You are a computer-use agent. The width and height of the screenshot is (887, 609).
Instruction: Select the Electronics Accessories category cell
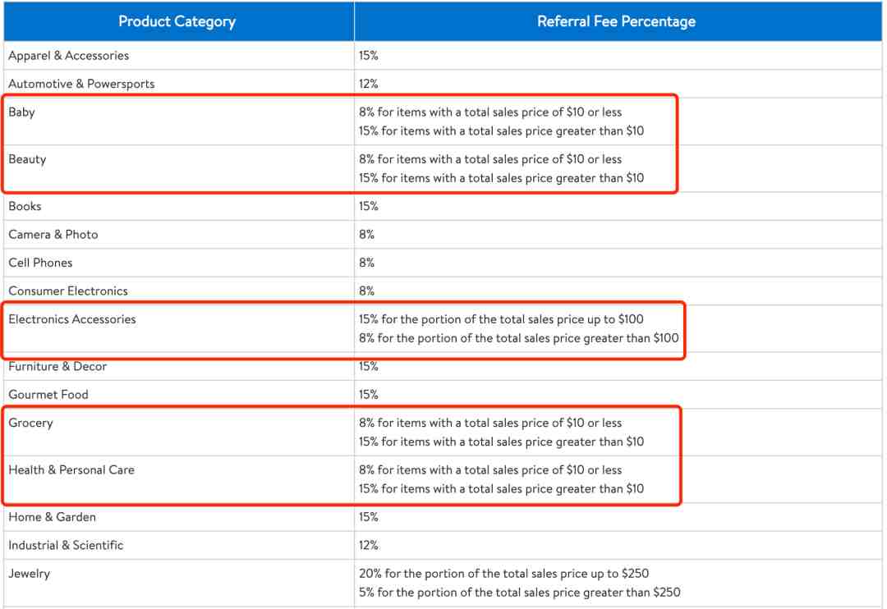point(72,319)
